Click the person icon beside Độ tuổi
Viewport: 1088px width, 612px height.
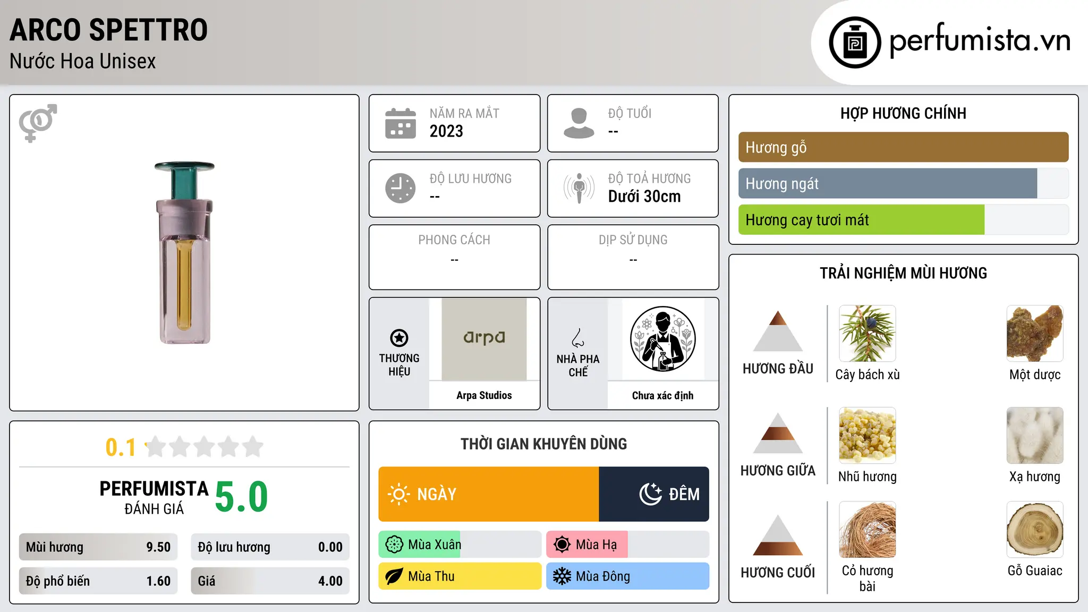[579, 123]
